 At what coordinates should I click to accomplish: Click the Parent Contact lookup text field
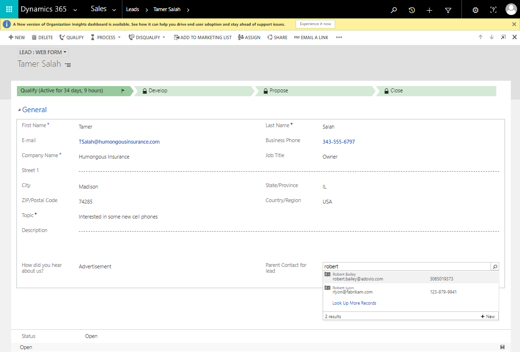coord(405,266)
